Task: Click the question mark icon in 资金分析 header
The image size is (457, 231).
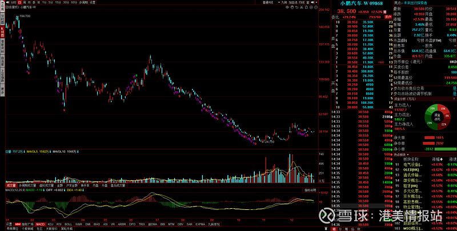Action: pyautogui.click(x=454, y=99)
